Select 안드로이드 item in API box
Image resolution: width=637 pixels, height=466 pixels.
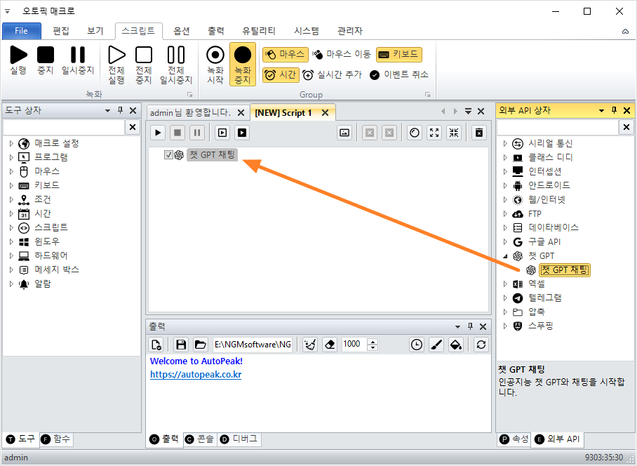(549, 185)
